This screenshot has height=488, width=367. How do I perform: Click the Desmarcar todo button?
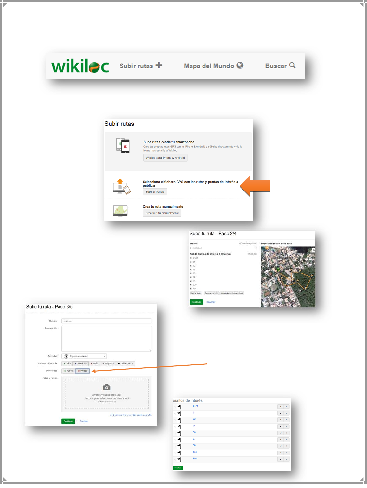212,293
